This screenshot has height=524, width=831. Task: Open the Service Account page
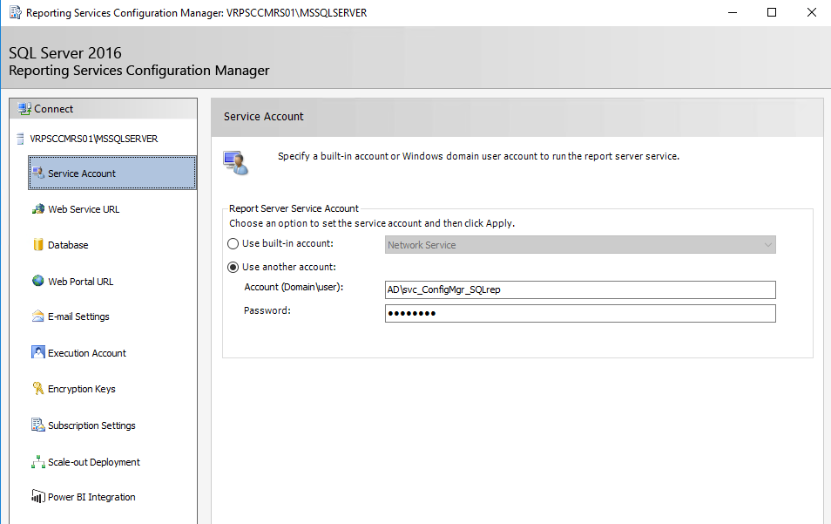click(112, 173)
